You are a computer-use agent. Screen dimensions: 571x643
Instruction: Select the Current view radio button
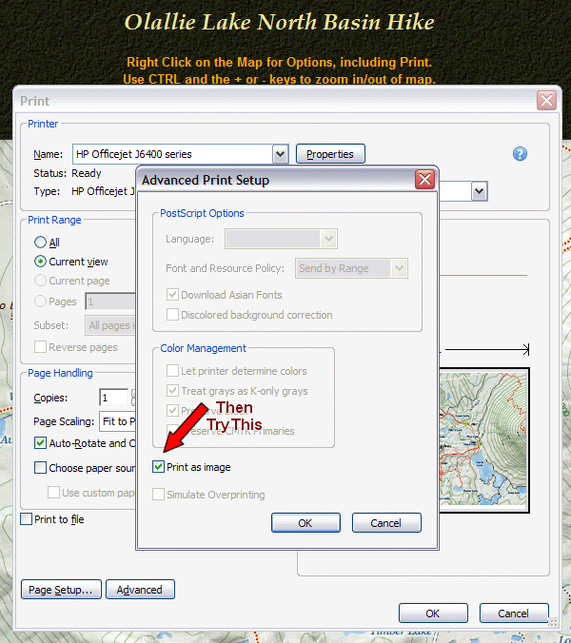[41, 262]
